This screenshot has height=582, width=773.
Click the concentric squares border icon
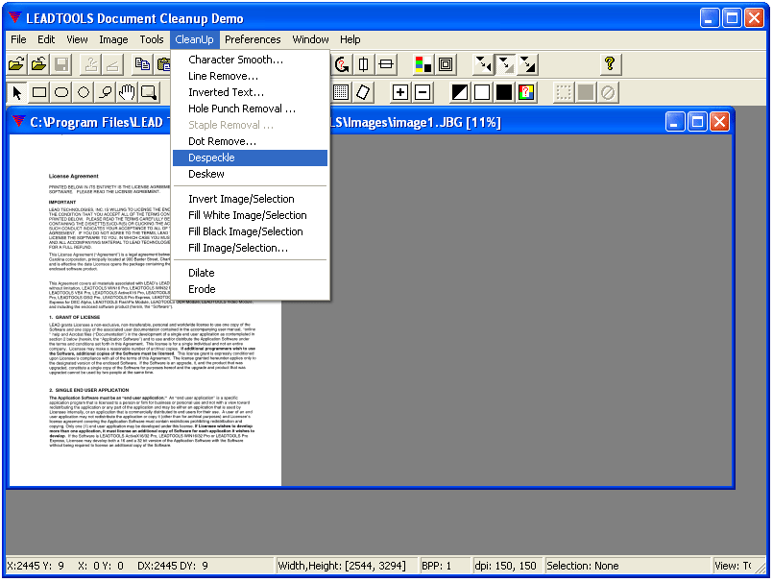(446, 64)
